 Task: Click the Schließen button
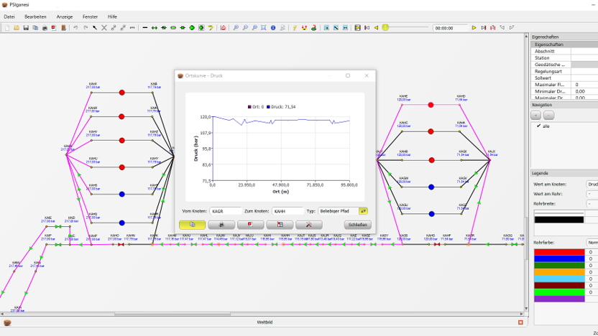point(357,225)
